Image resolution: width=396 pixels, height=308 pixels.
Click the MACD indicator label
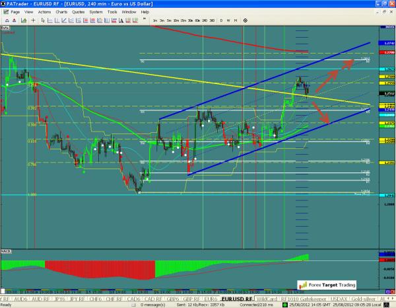click(x=5, y=252)
